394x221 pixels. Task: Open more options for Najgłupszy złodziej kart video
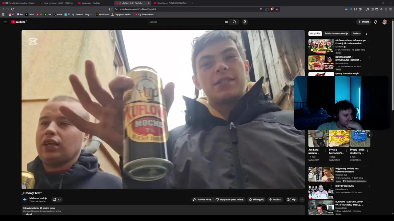coord(369,169)
